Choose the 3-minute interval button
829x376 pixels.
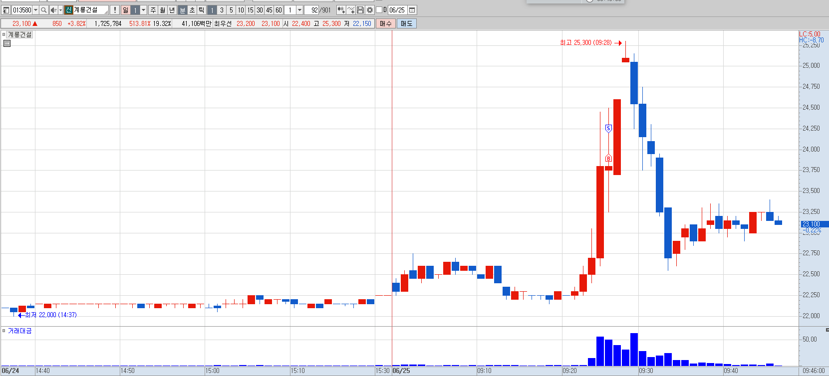(222, 10)
